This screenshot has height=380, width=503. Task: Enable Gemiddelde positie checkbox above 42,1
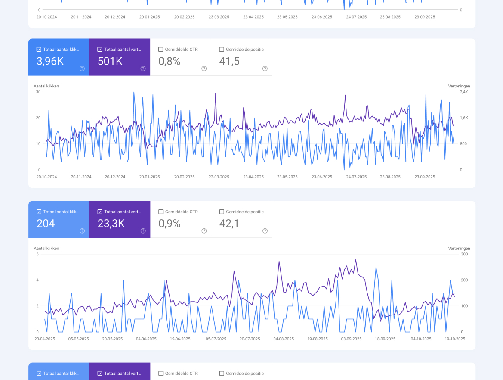[222, 212]
